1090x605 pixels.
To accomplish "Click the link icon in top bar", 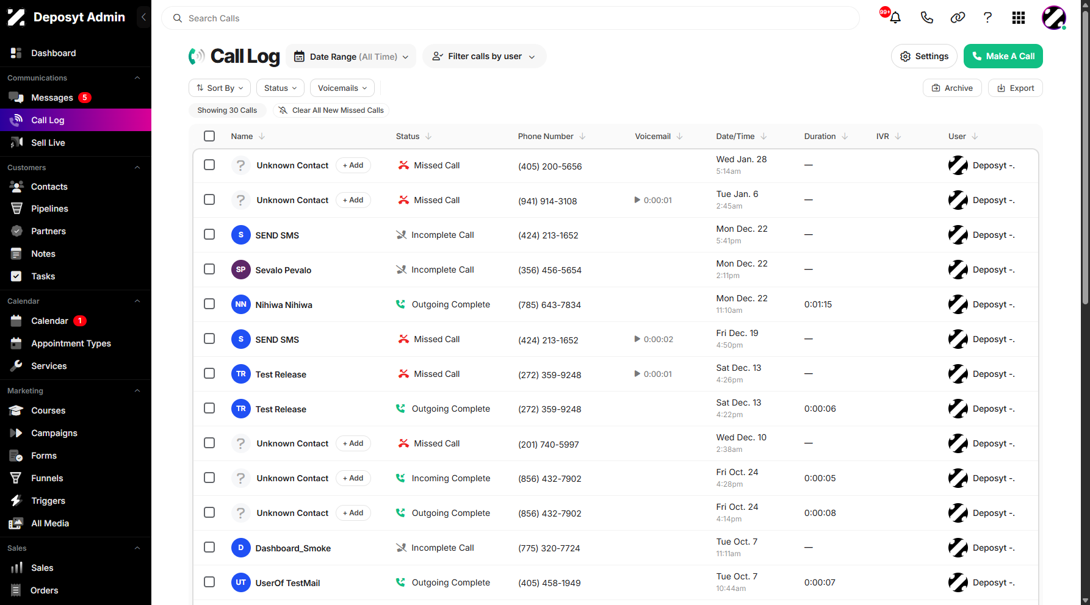I will coord(958,18).
